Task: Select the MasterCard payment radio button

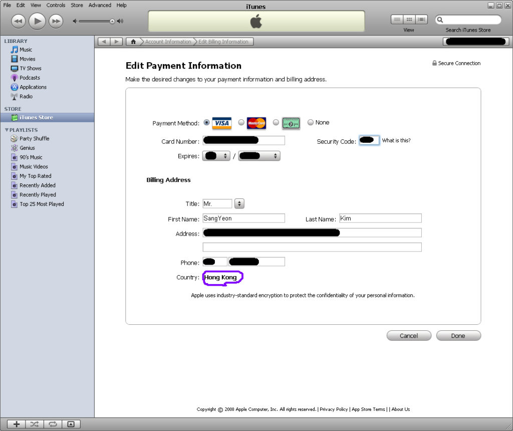Action: (241, 122)
